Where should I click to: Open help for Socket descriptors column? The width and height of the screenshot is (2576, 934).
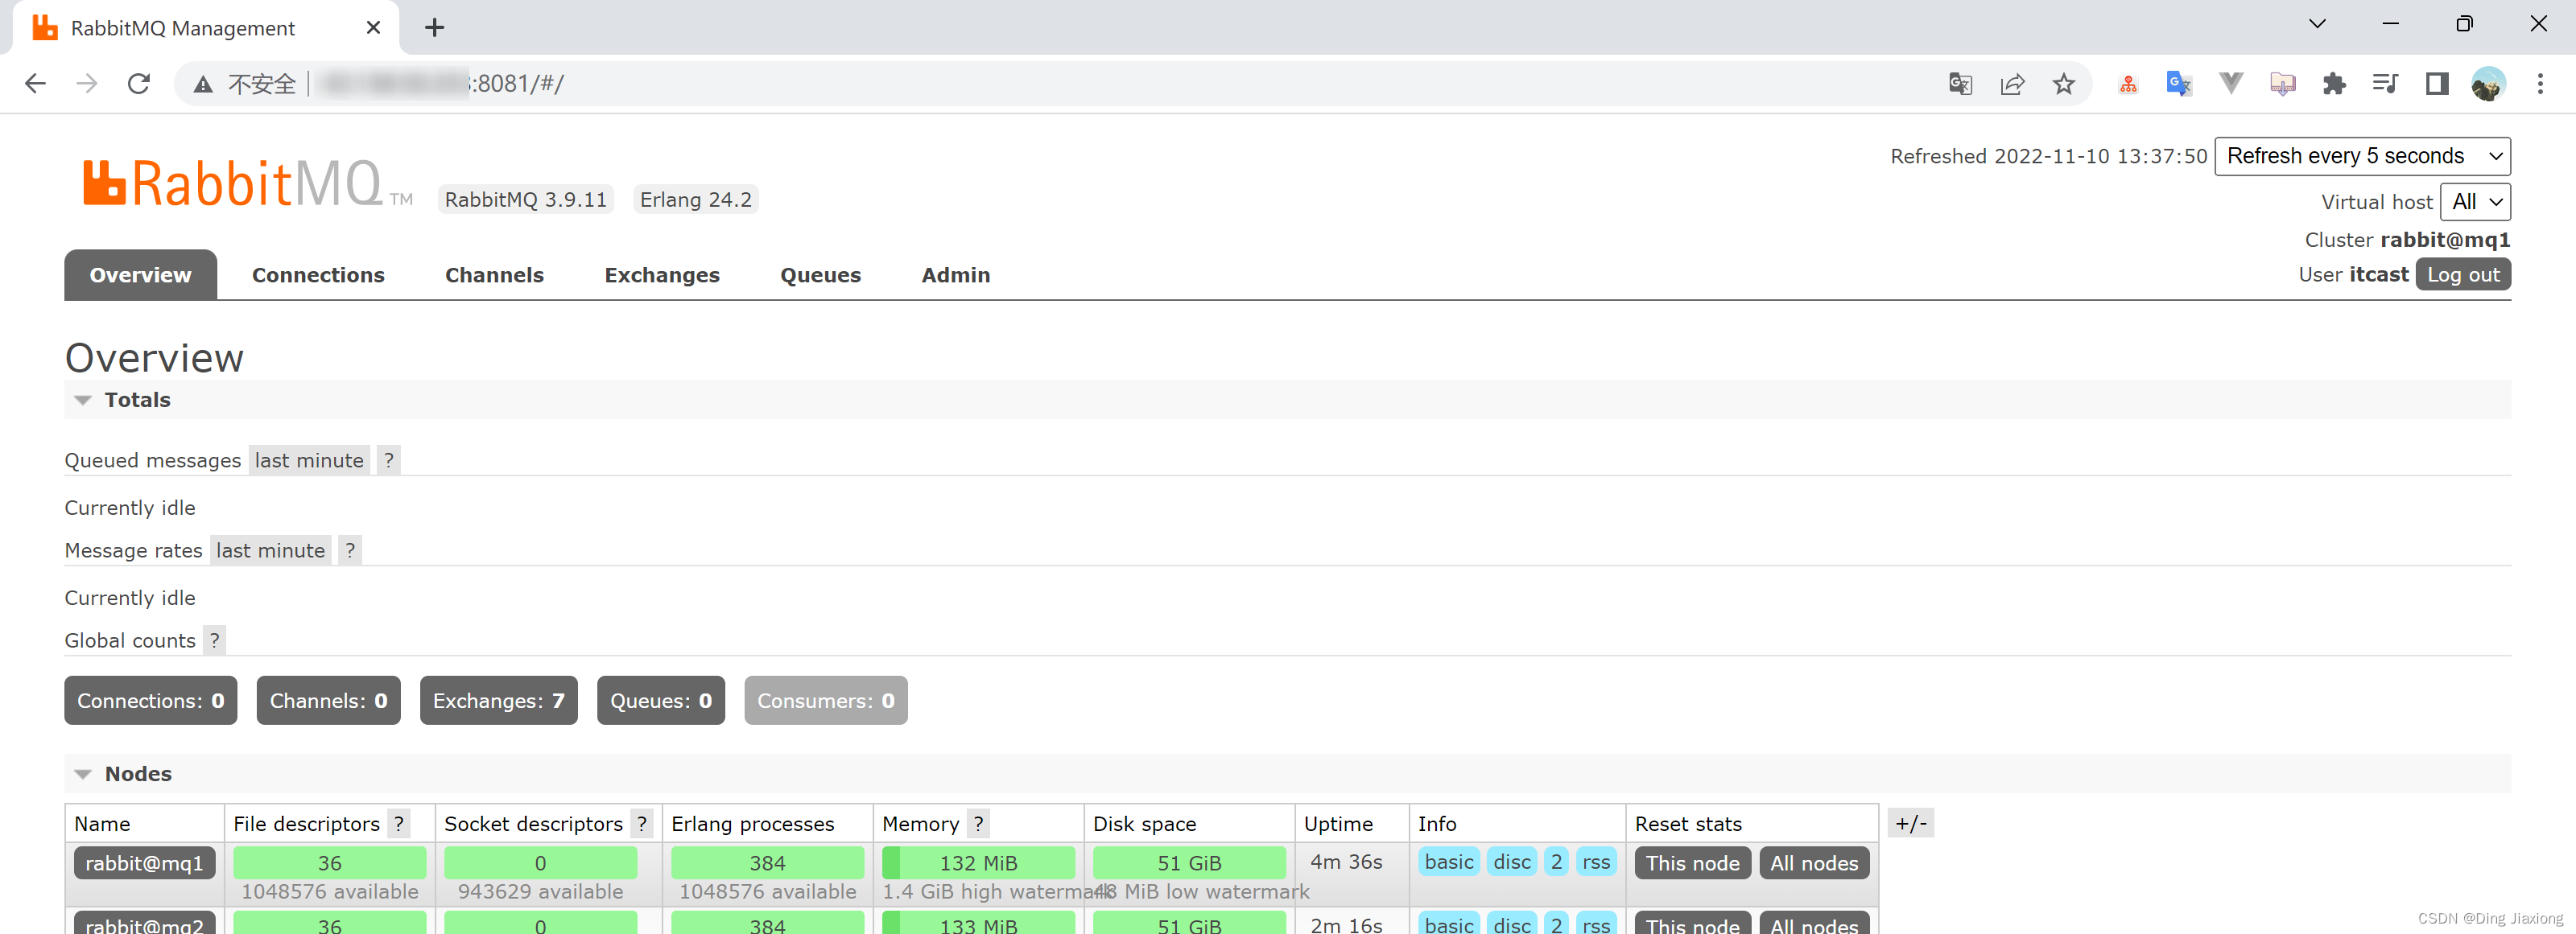[x=642, y=823]
